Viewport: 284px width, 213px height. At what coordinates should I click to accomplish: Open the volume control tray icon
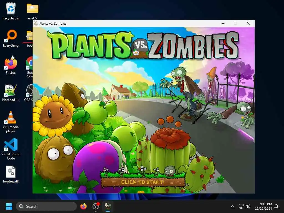click(x=248, y=206)
